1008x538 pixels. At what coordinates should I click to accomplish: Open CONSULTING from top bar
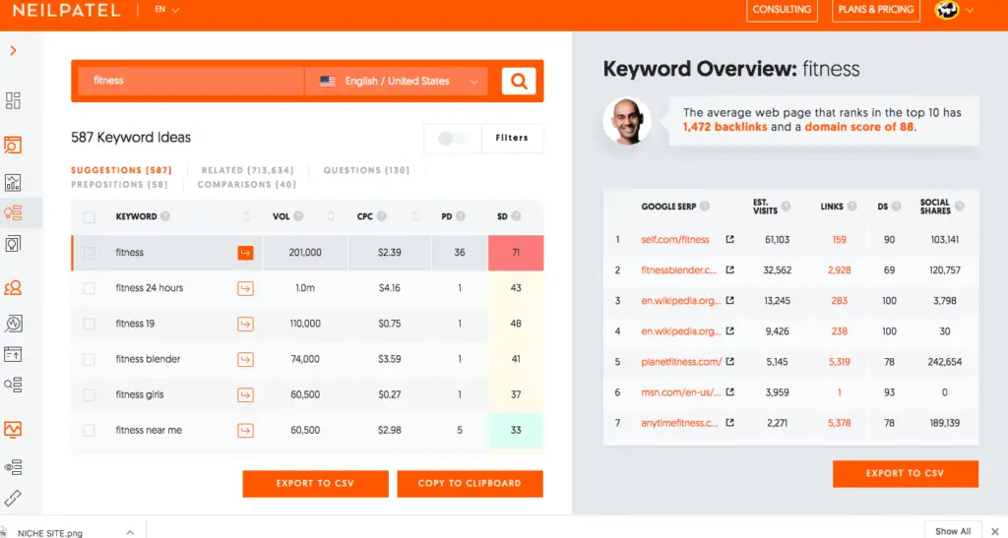[x=782, y=10]
